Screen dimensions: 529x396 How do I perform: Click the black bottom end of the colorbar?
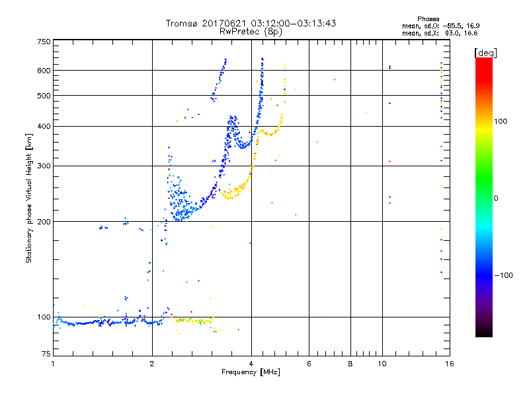coord(484,332)
